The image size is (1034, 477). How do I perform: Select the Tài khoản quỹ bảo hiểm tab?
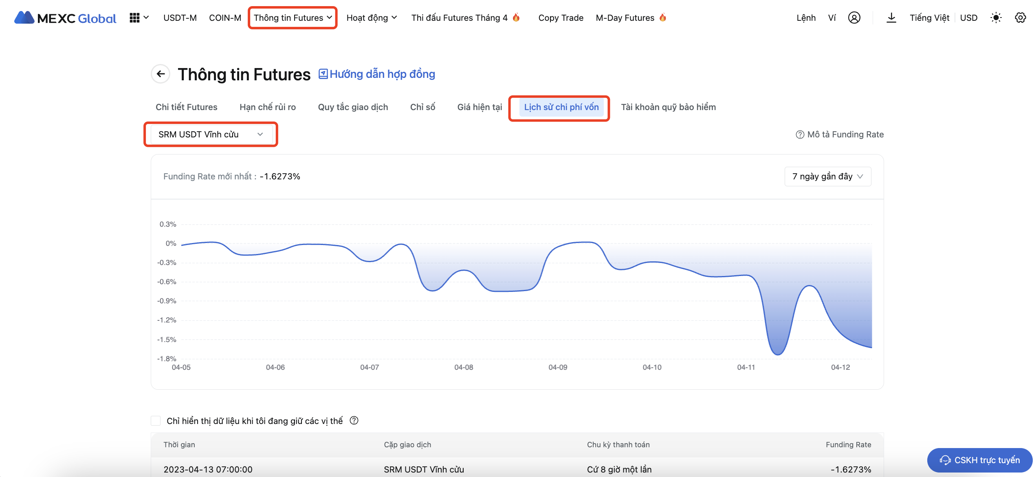coord(668,107)
